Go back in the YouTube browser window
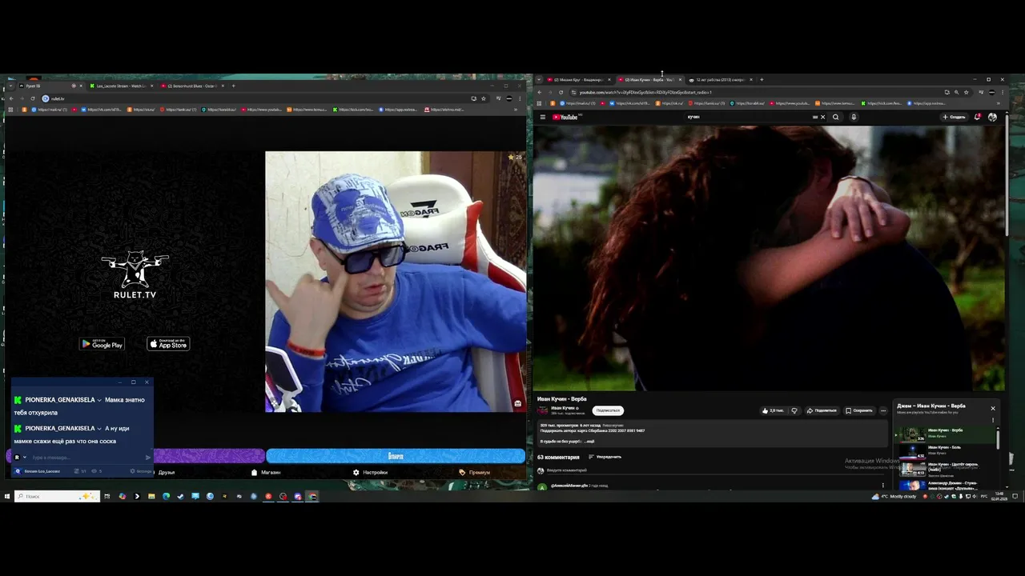This screenshot has height=576, width=1025. tap(540, 92)
